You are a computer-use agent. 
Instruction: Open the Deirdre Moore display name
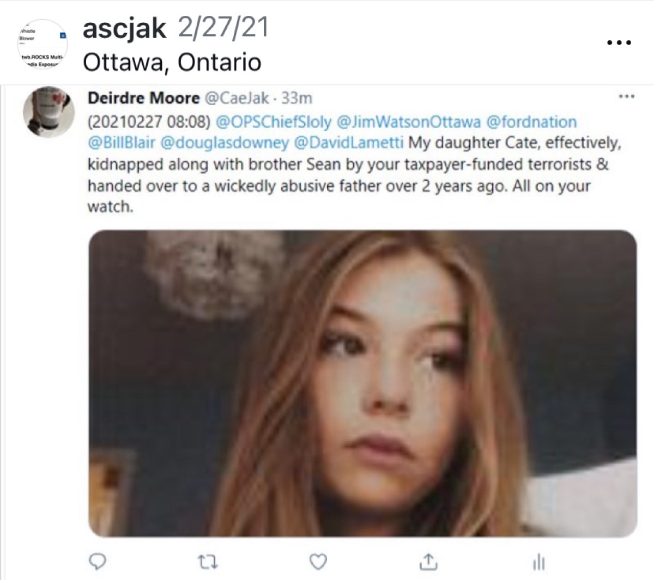144,98
